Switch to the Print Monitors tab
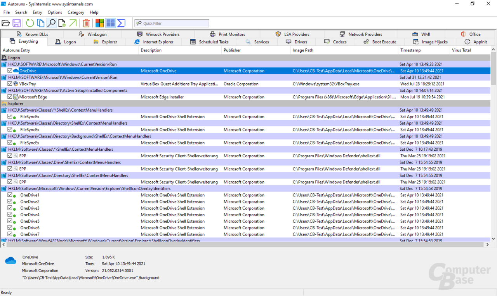497x296 pixels. coord(228,34)
